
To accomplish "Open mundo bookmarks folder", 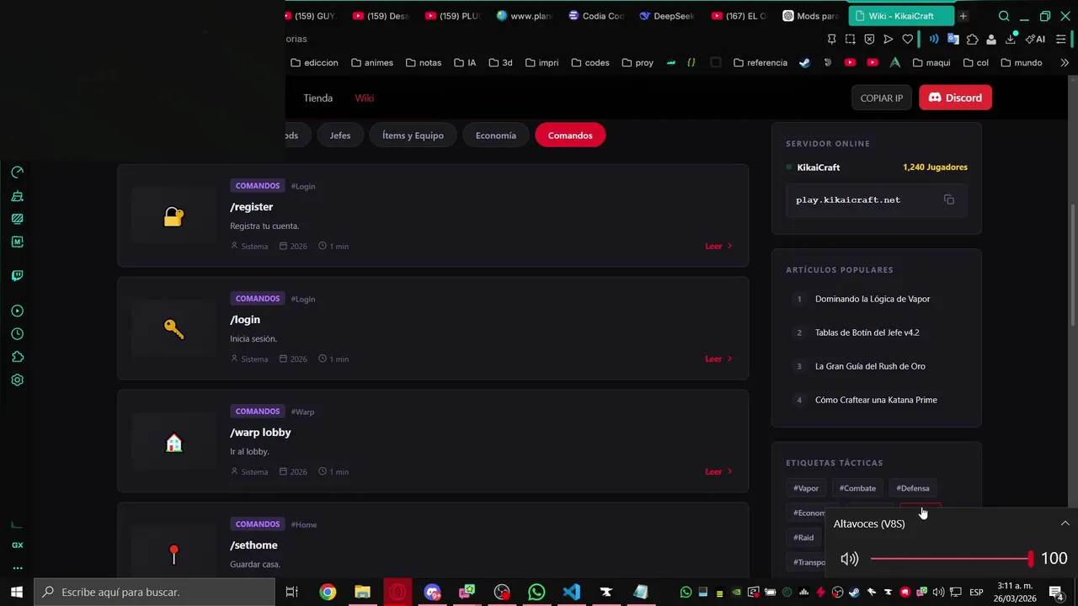I will tap(1021, 62).
